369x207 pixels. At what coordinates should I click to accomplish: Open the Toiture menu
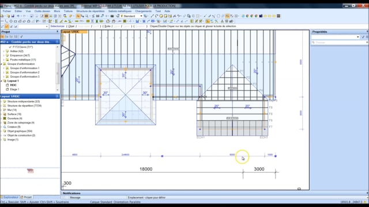click(68, 11)
